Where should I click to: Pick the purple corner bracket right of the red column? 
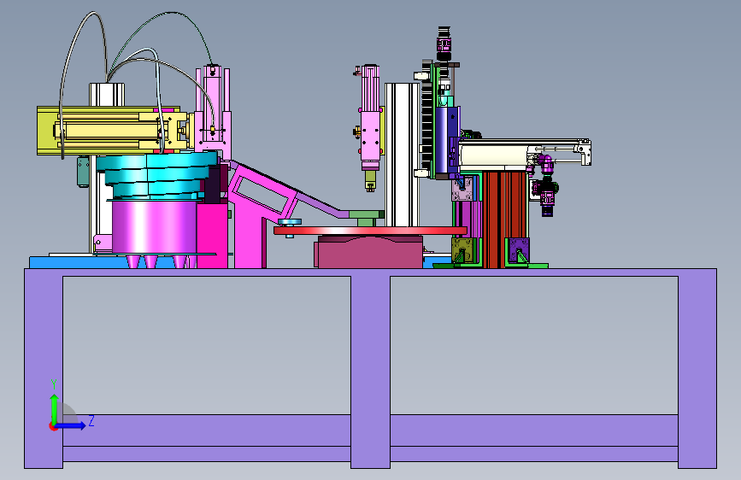519,250
